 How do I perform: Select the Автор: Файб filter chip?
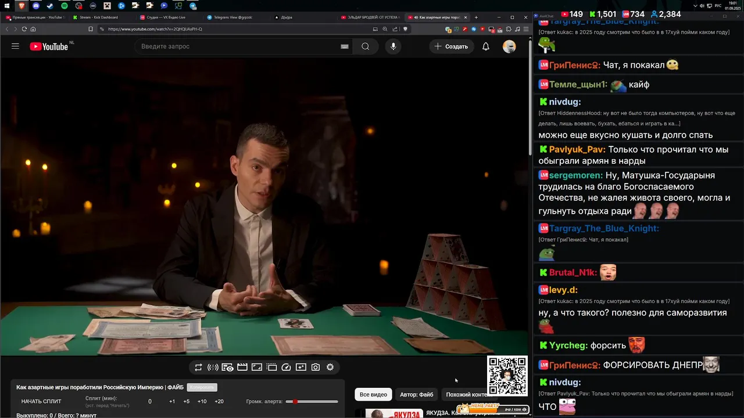417,395
